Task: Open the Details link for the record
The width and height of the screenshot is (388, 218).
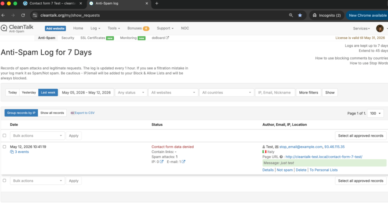Action: tap(268, 170)
